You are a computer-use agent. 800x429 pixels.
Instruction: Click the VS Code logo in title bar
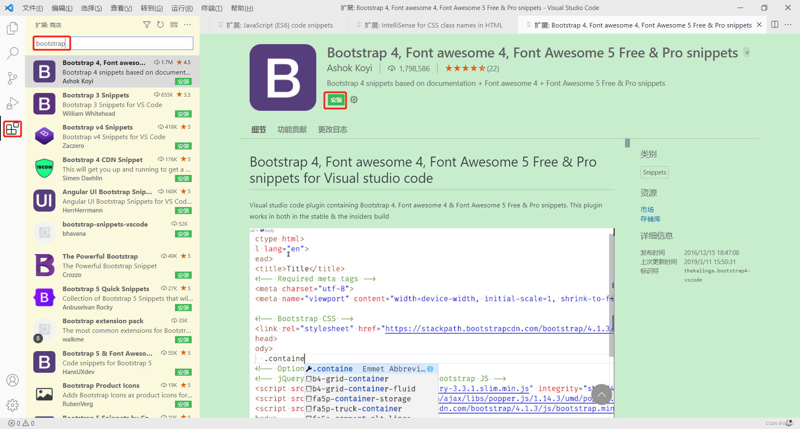(x=9, y=8)
